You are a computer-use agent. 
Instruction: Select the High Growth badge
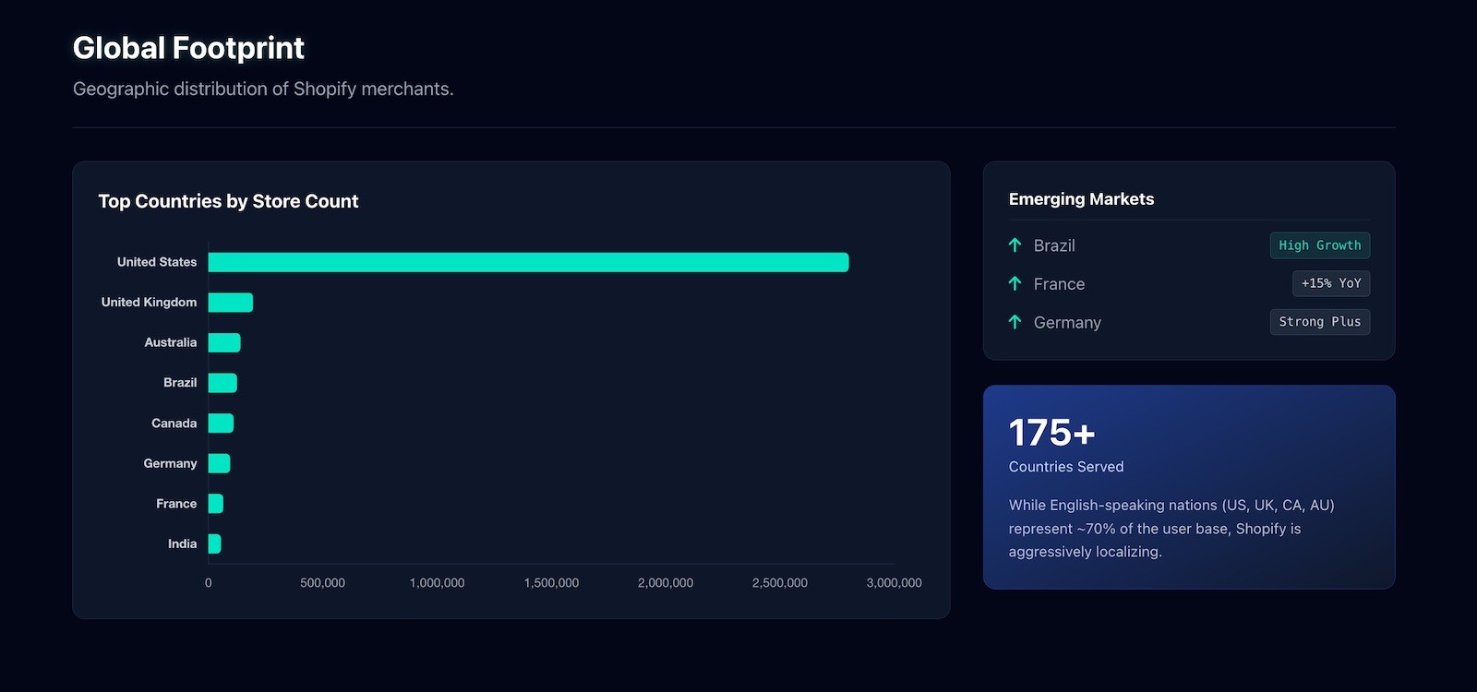[x=1320, y=245]
